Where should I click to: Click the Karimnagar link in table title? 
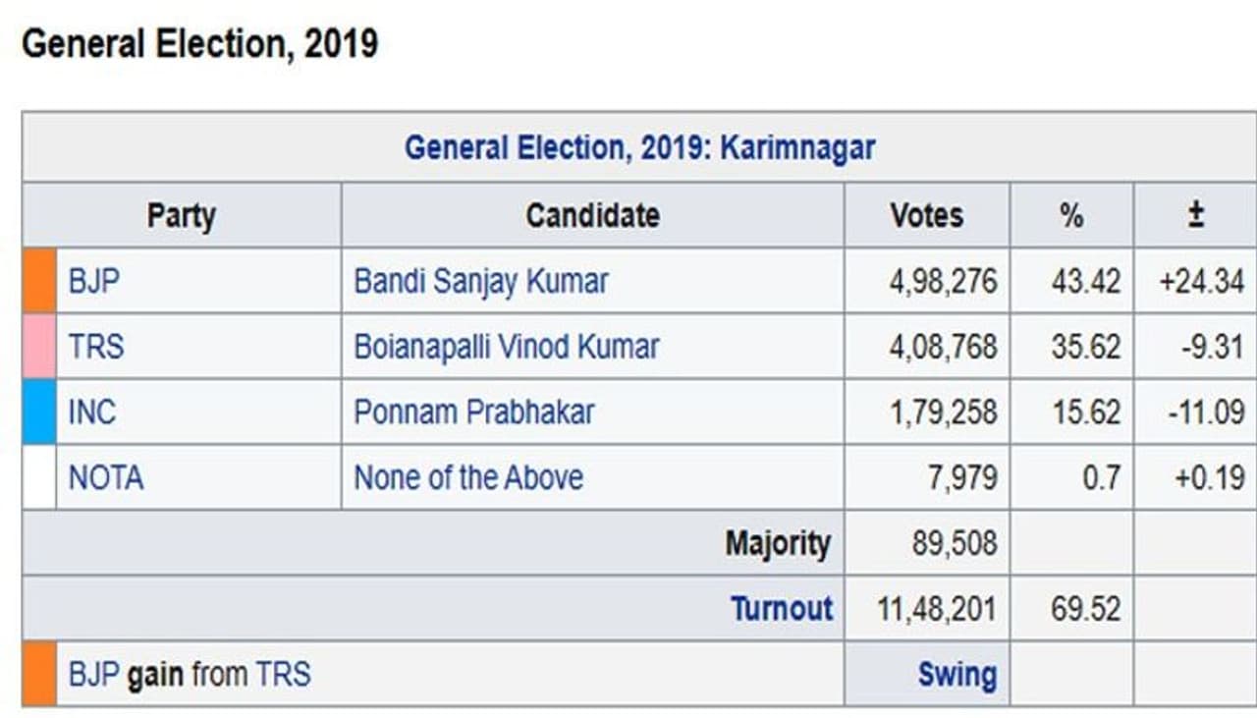797,148
